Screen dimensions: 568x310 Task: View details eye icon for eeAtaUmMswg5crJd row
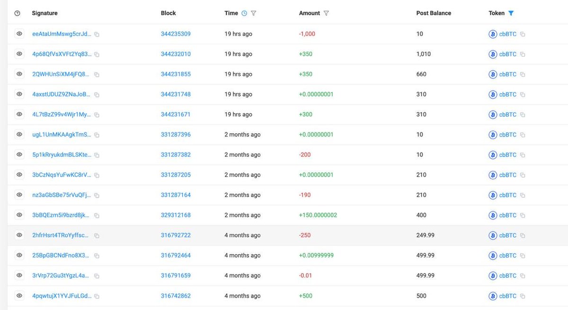coord(19,34)
